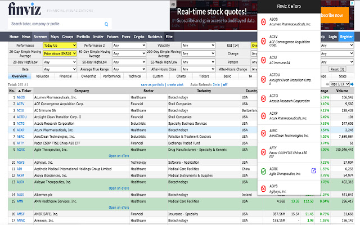Open the 200-Day Simple Moving Average dropdown

coord(198,53)
